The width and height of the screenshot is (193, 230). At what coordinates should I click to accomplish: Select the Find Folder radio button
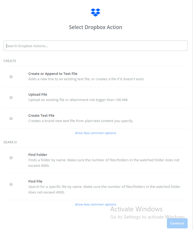[11, 158]
